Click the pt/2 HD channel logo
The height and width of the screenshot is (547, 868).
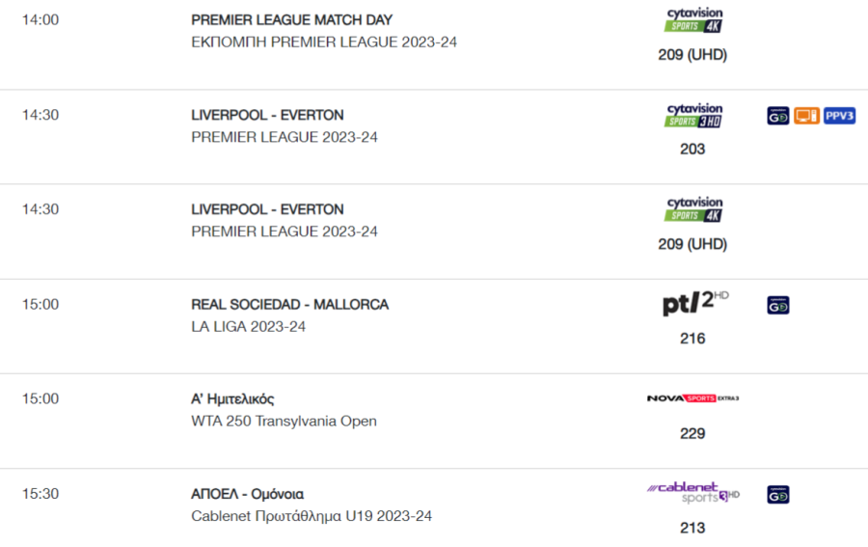[695, 303]
